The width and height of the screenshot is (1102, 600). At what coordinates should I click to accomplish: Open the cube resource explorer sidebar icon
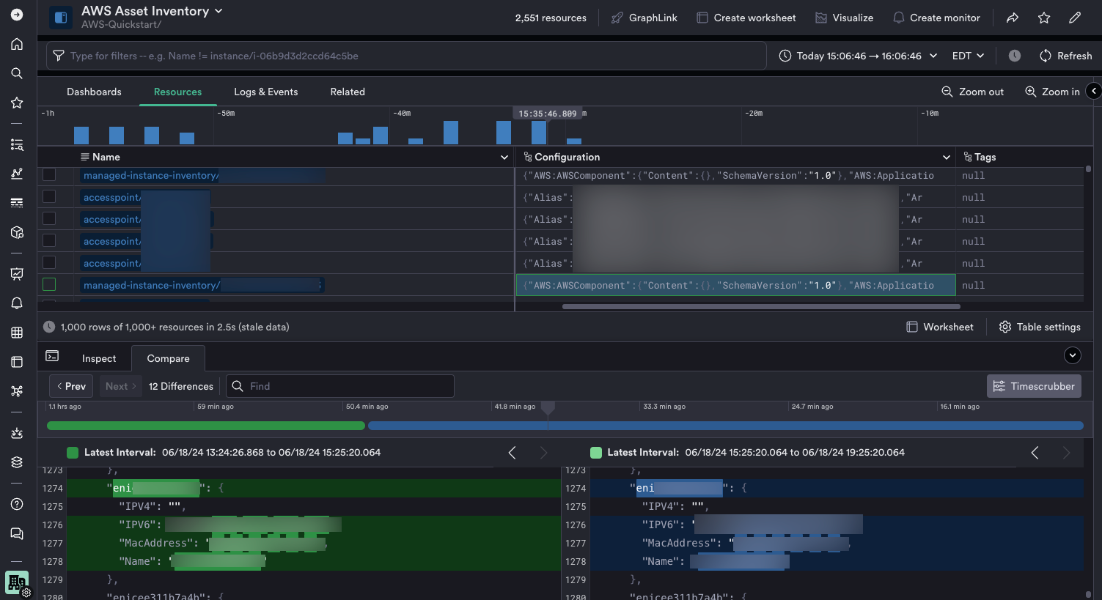tap(17, 232)
